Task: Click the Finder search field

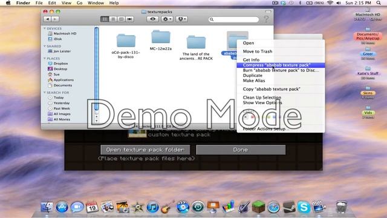Action: [234, 19]
